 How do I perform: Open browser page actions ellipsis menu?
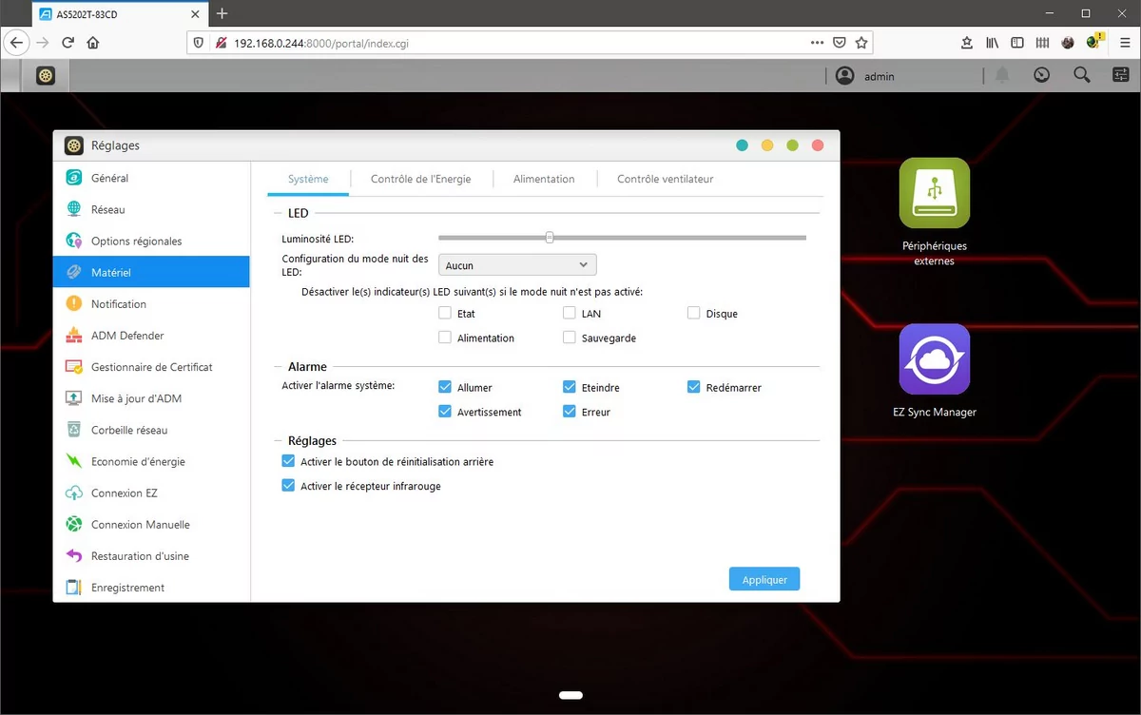(817, 43)
